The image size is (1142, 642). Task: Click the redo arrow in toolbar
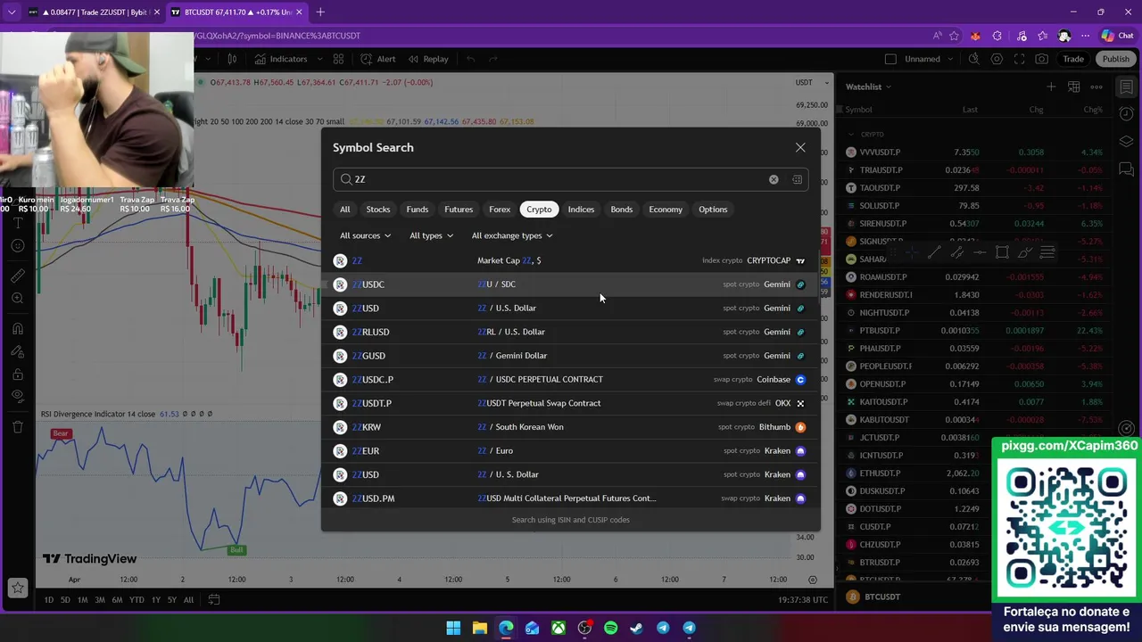click(x=492, y=59)
